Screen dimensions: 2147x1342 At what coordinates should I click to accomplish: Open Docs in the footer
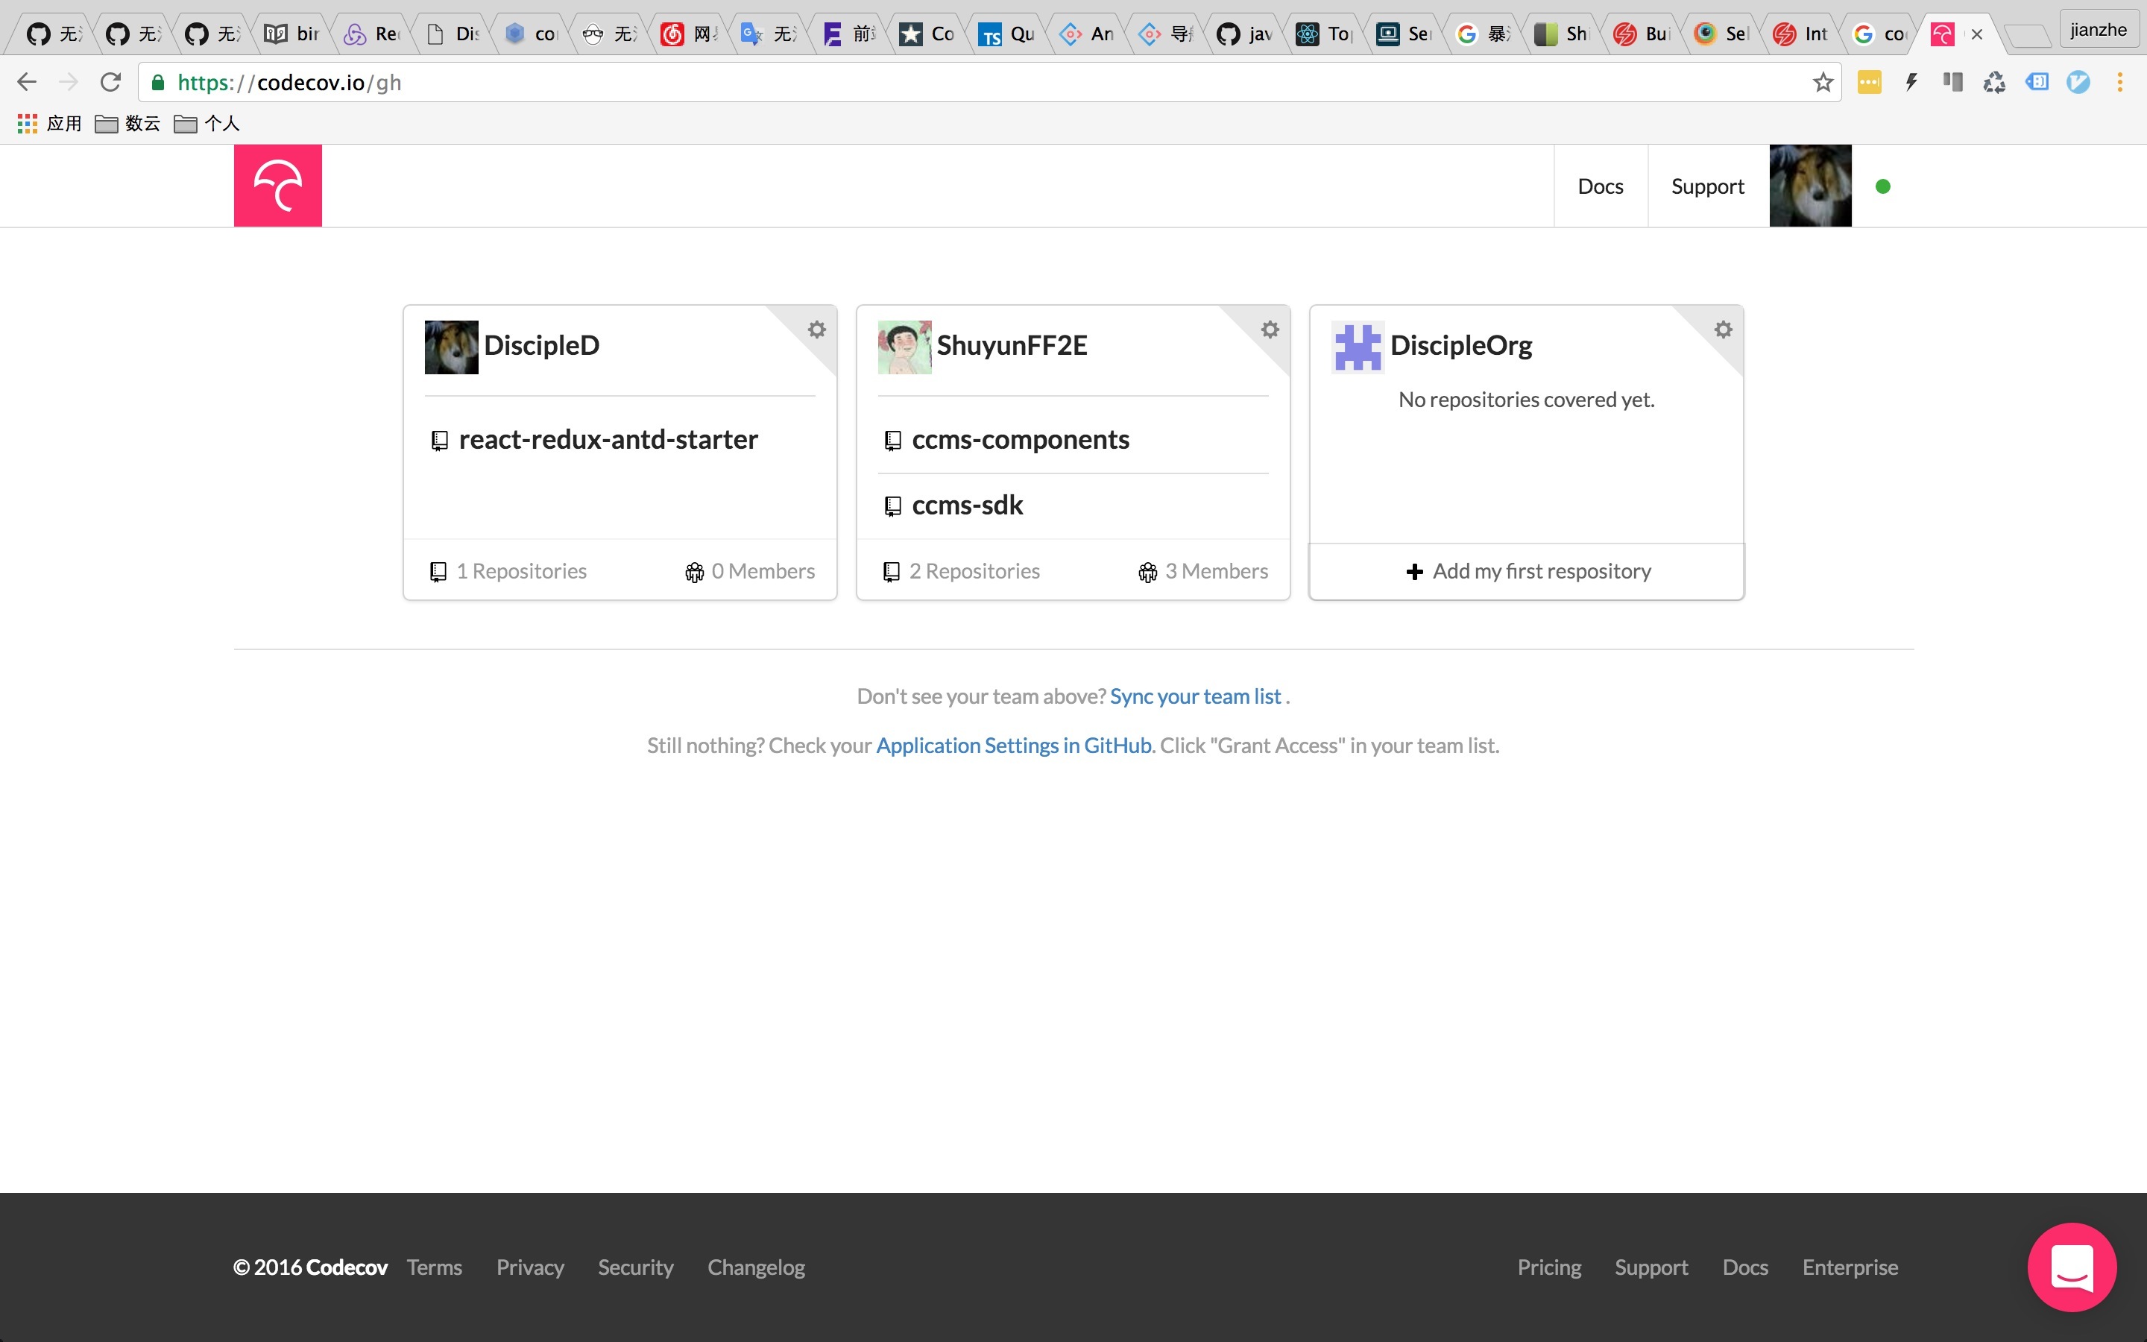[x=1745, y=1267]
